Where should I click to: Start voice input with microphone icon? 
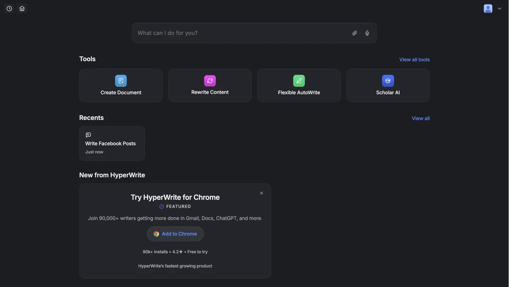367,33
